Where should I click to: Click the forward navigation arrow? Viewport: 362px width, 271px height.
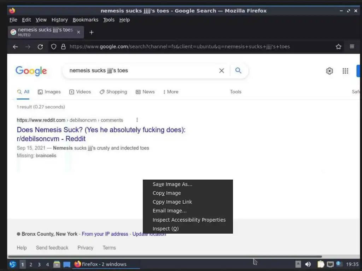28,47
